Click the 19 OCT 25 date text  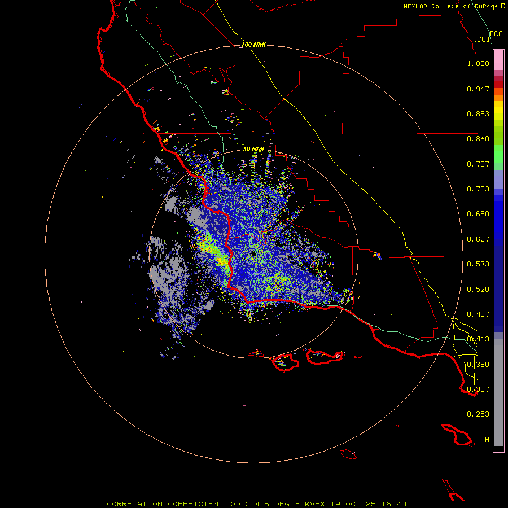tap(353, 504)
